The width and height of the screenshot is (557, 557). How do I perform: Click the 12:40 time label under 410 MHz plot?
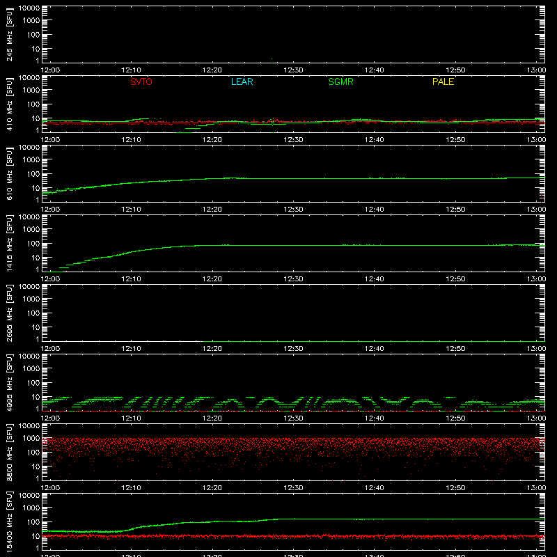click(375, 140)
